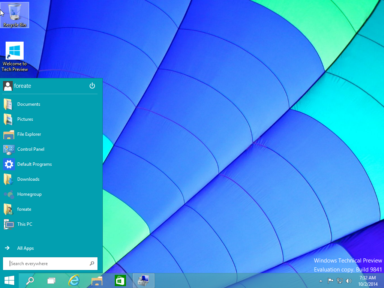Open Action Center flag icon
Viewport: 384px width, 288px height.
point(330,281)
